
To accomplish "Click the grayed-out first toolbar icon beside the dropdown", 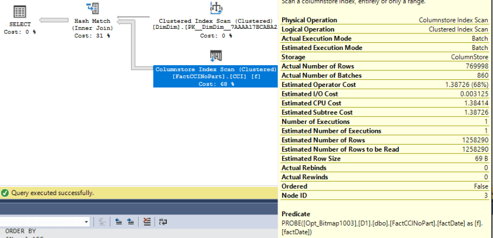I will point(102,222).
